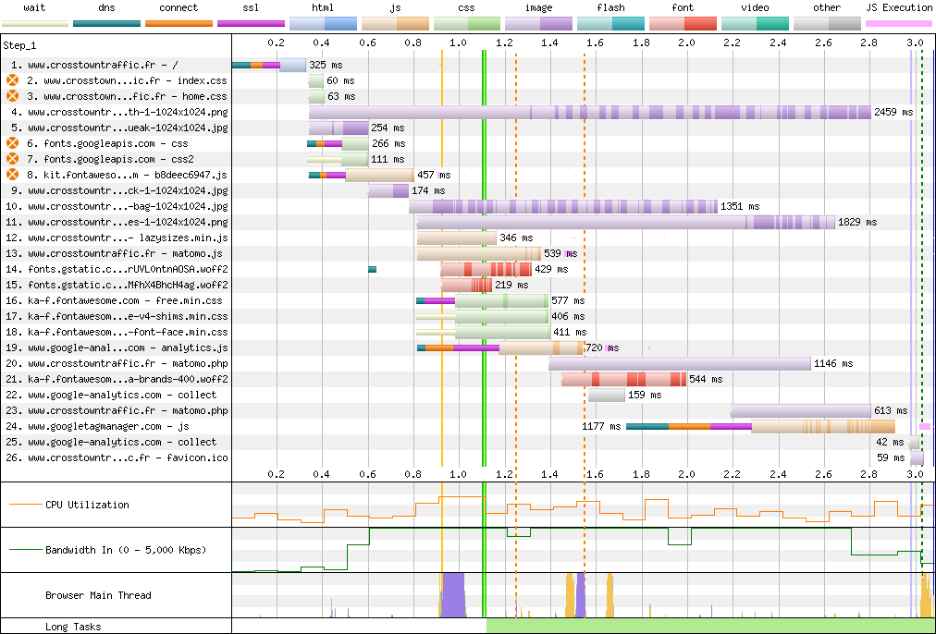Click the blocking icon next to fonts.googleapis.com css

coord(12,143)
